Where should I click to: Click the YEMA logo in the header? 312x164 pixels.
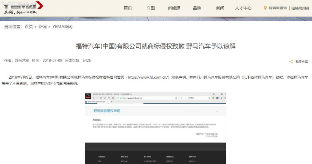point(22,8)
